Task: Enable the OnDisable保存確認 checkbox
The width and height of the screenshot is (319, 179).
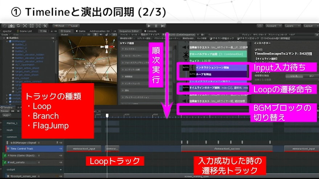Action: pos(262,38)
